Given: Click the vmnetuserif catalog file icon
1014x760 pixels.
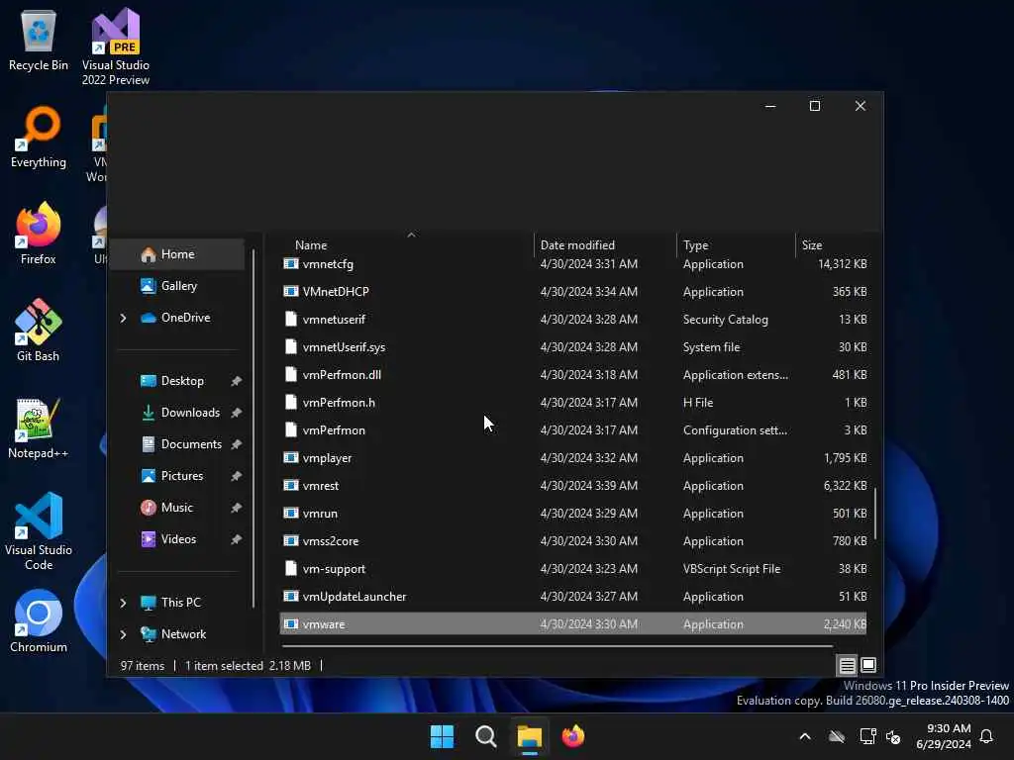Looking at the screenshot, I should [291, 320].
